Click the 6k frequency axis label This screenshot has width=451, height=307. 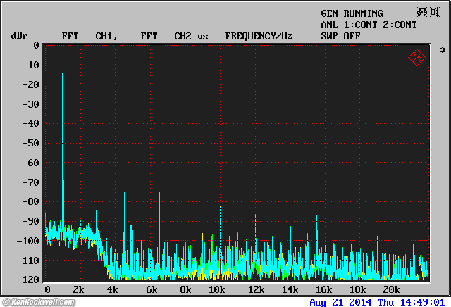tap(152, 289)
